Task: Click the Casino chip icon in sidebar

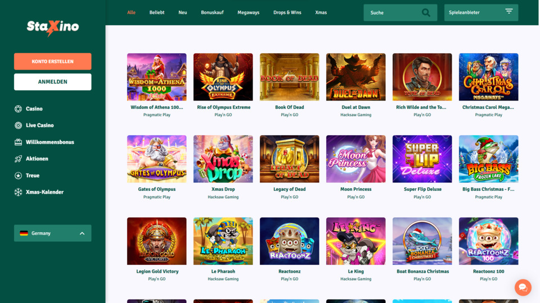Action: pyautogui.click(x=18, y=109)
